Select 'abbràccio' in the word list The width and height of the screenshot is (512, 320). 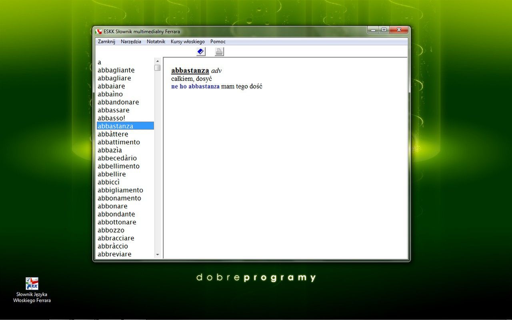(x=125, y=246)
